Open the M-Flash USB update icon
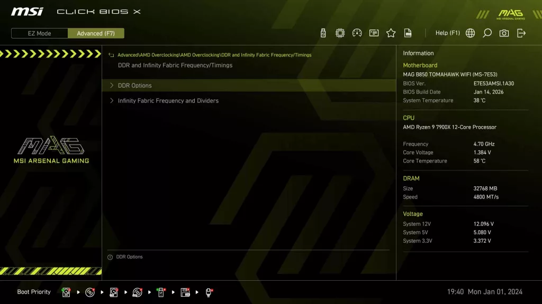 (x=323, y=33)
